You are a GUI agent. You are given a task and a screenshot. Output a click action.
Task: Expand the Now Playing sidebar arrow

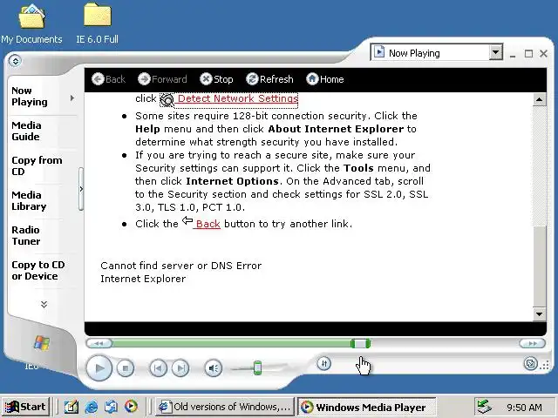coord(72,98)
